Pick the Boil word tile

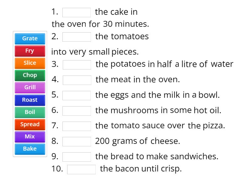tap(30, 112)
